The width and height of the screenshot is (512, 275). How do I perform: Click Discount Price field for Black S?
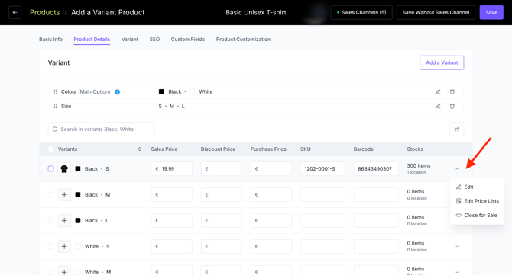tap(222, 169)
